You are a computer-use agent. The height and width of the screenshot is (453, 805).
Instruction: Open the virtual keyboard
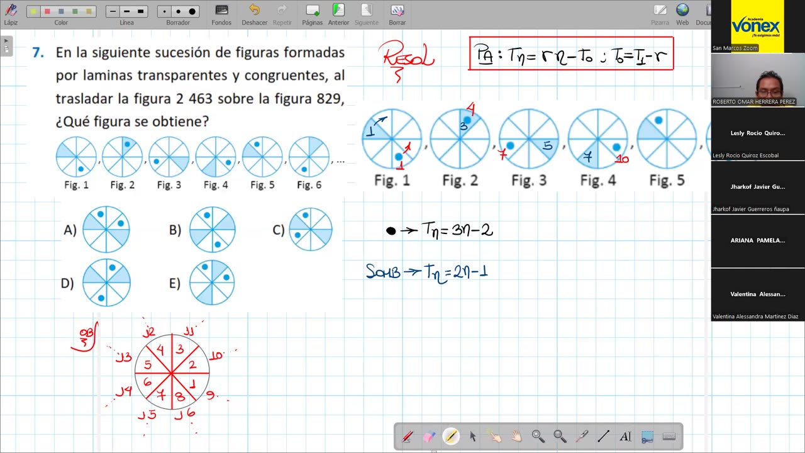click(x=669, y=436)
